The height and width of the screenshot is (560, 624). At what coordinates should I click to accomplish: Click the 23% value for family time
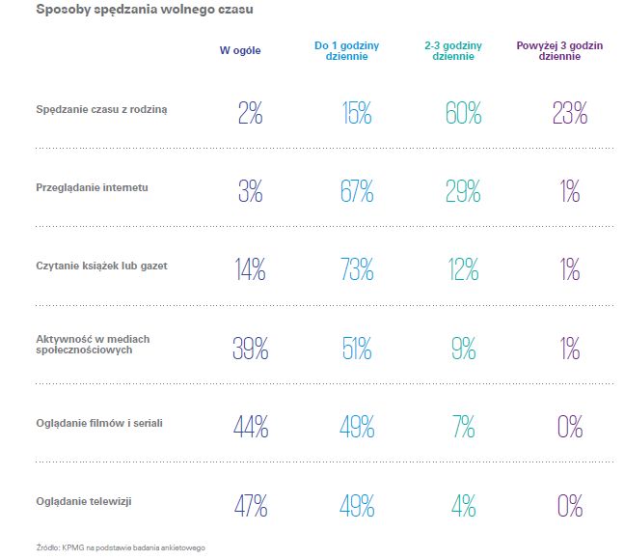pos(570,114)
